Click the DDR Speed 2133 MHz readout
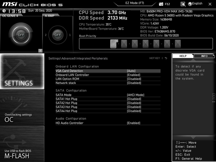Image resolution: width=216 pixels, height=162 pixels. (103, 18)
